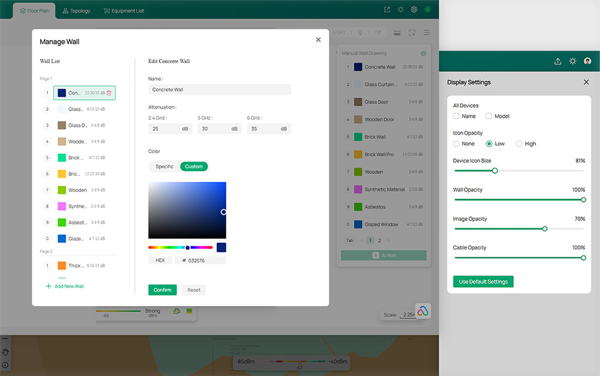Open the green user avatar in top bar
This screenshot has height=376, width=600.
pos(427,9)
